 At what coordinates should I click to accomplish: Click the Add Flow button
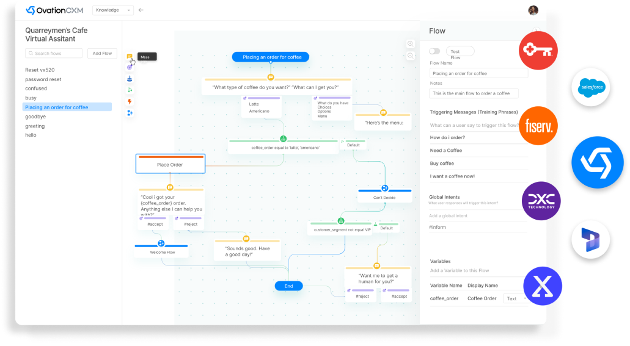coord(102,53)
